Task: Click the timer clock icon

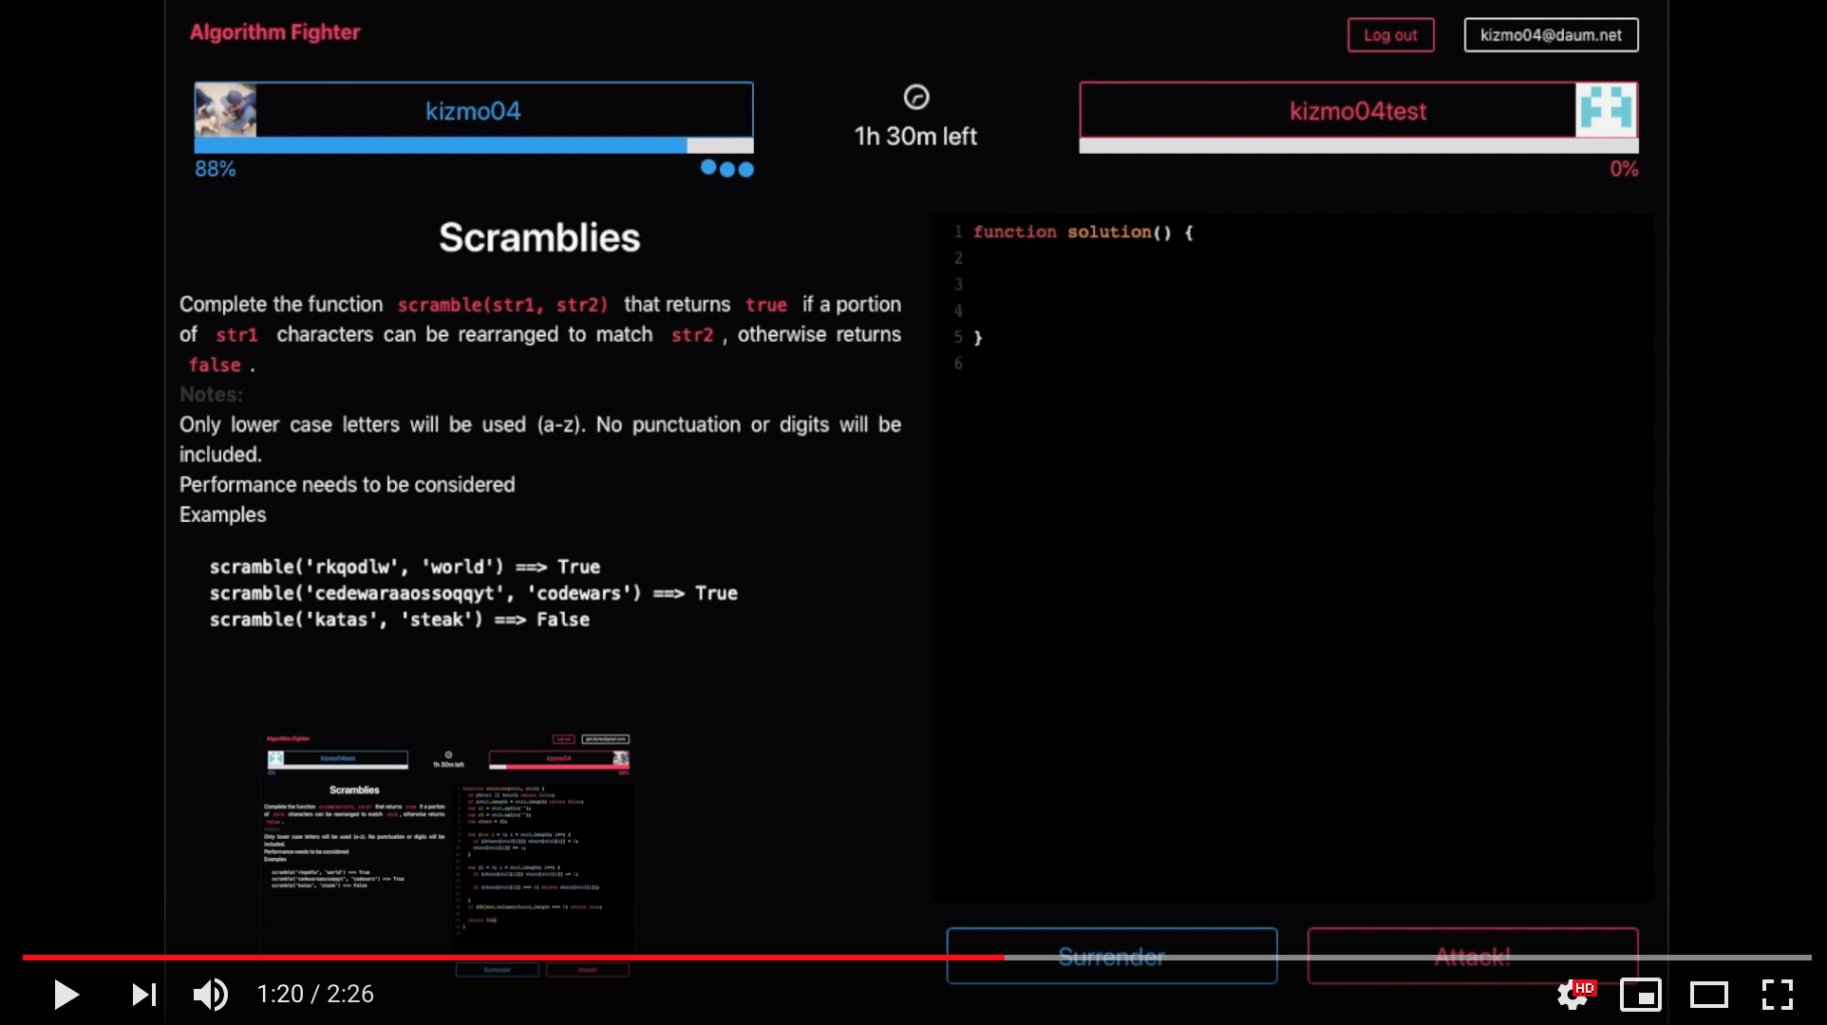Action: tap(915, 97)
